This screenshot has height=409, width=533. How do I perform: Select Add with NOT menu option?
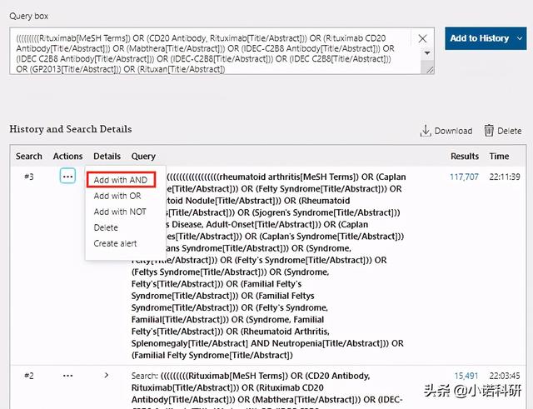tap(119, 212)
